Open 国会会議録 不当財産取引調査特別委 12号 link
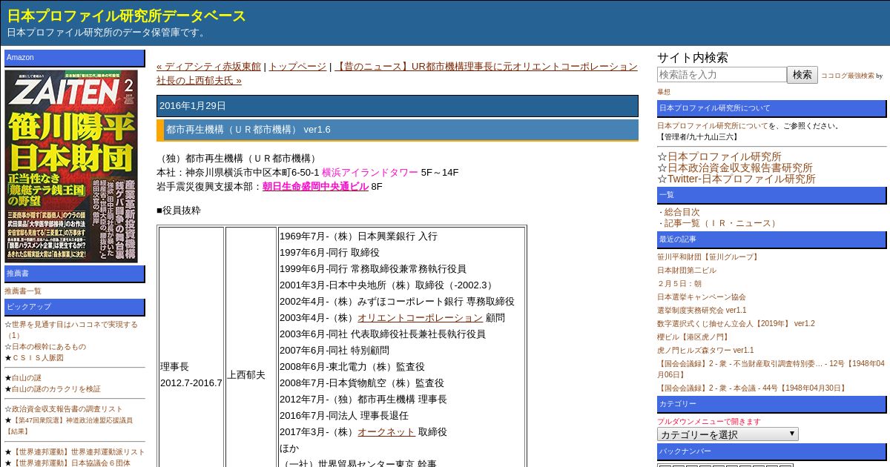The height and width of the screenshot is (467, 890). [771, 369]
